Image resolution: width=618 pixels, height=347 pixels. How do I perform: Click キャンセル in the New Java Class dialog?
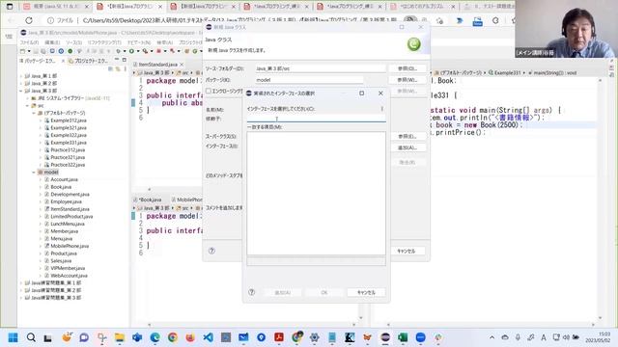407,251
